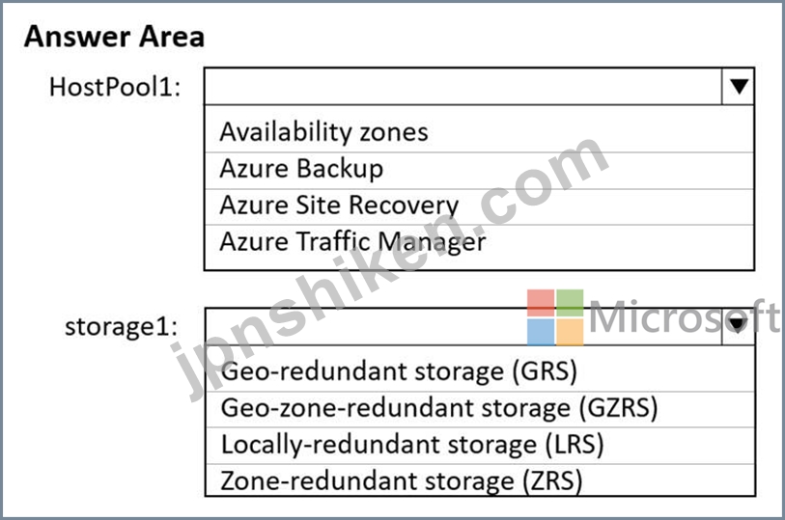
Task: Select Locally-redundant storage (LRS)
Action: pyautogui.click(x=480, y=445)
